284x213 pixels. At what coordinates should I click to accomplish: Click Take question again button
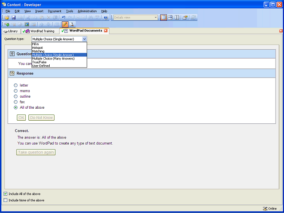36,152
